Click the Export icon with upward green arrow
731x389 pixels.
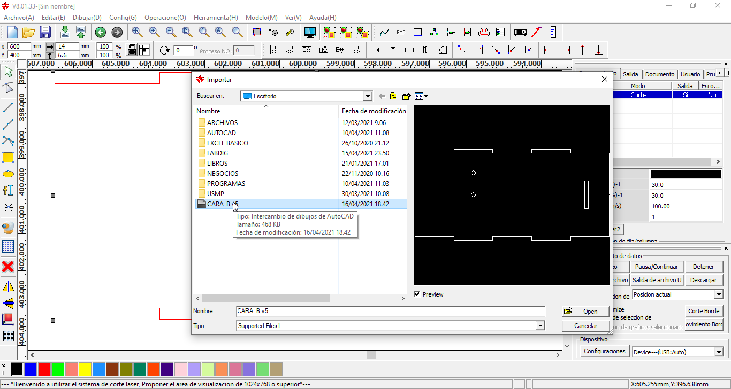coord(81,32)
